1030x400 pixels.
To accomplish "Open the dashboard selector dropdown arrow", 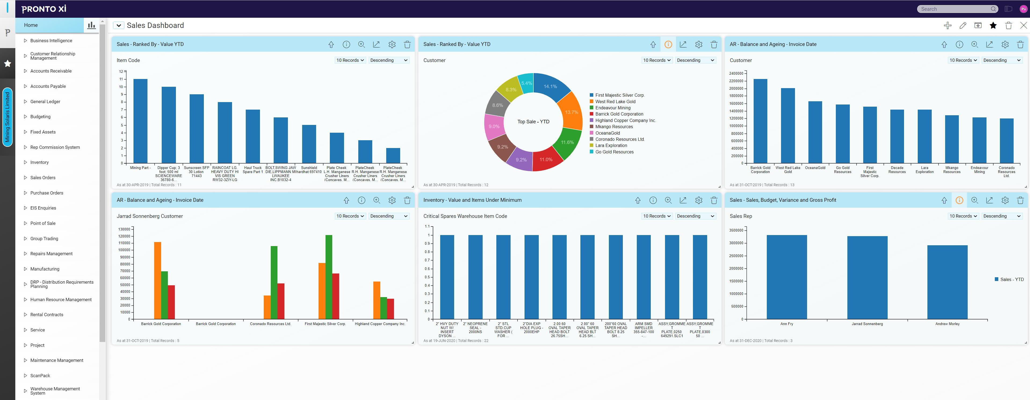I will click(x=119, y=26).
